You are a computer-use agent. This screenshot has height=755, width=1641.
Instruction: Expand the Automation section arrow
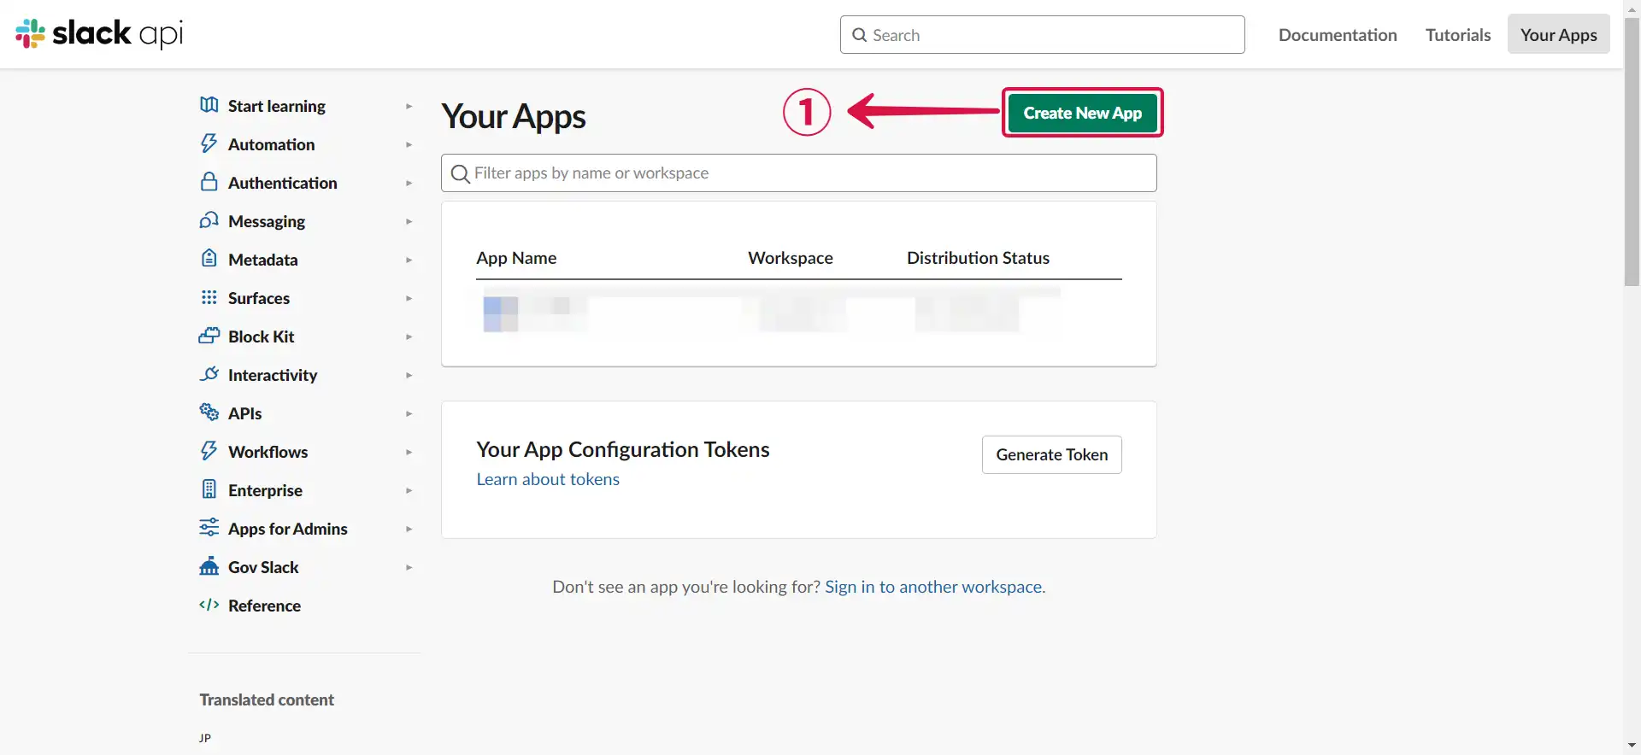409,144
